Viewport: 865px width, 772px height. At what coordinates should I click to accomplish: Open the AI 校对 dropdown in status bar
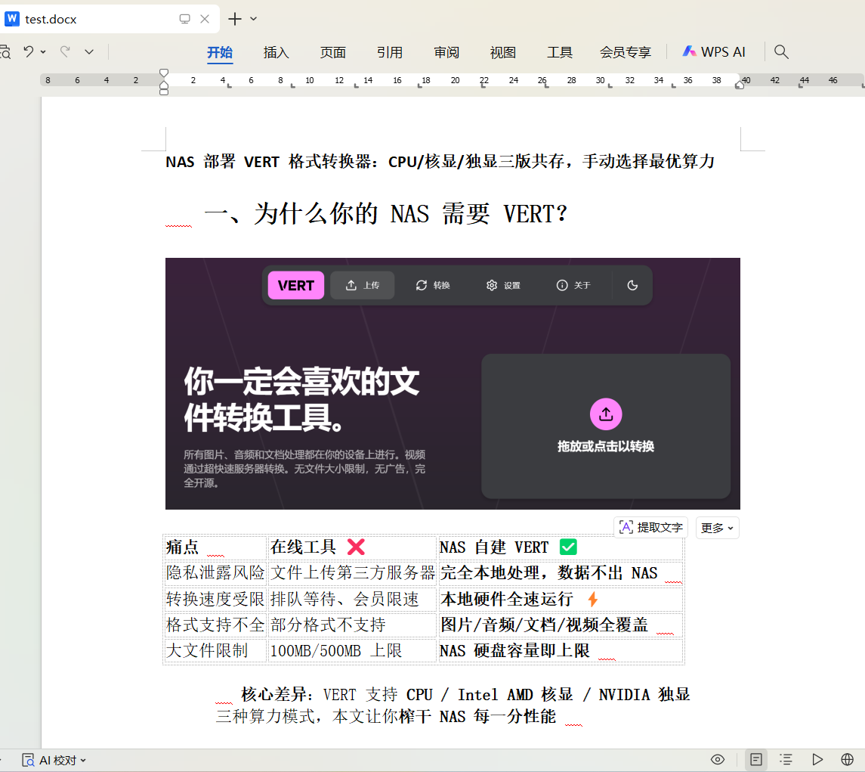pyautogui.click(x=54, y=760)
